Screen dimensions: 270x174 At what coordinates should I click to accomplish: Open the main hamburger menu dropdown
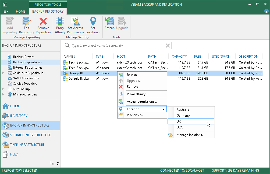pos(6,11)
